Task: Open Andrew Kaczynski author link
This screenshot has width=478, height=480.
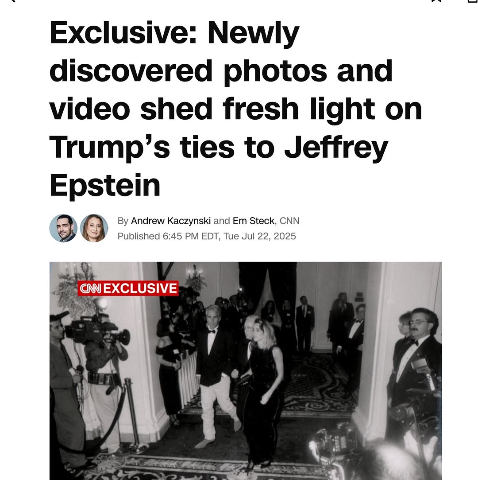Action: [170, 221]
